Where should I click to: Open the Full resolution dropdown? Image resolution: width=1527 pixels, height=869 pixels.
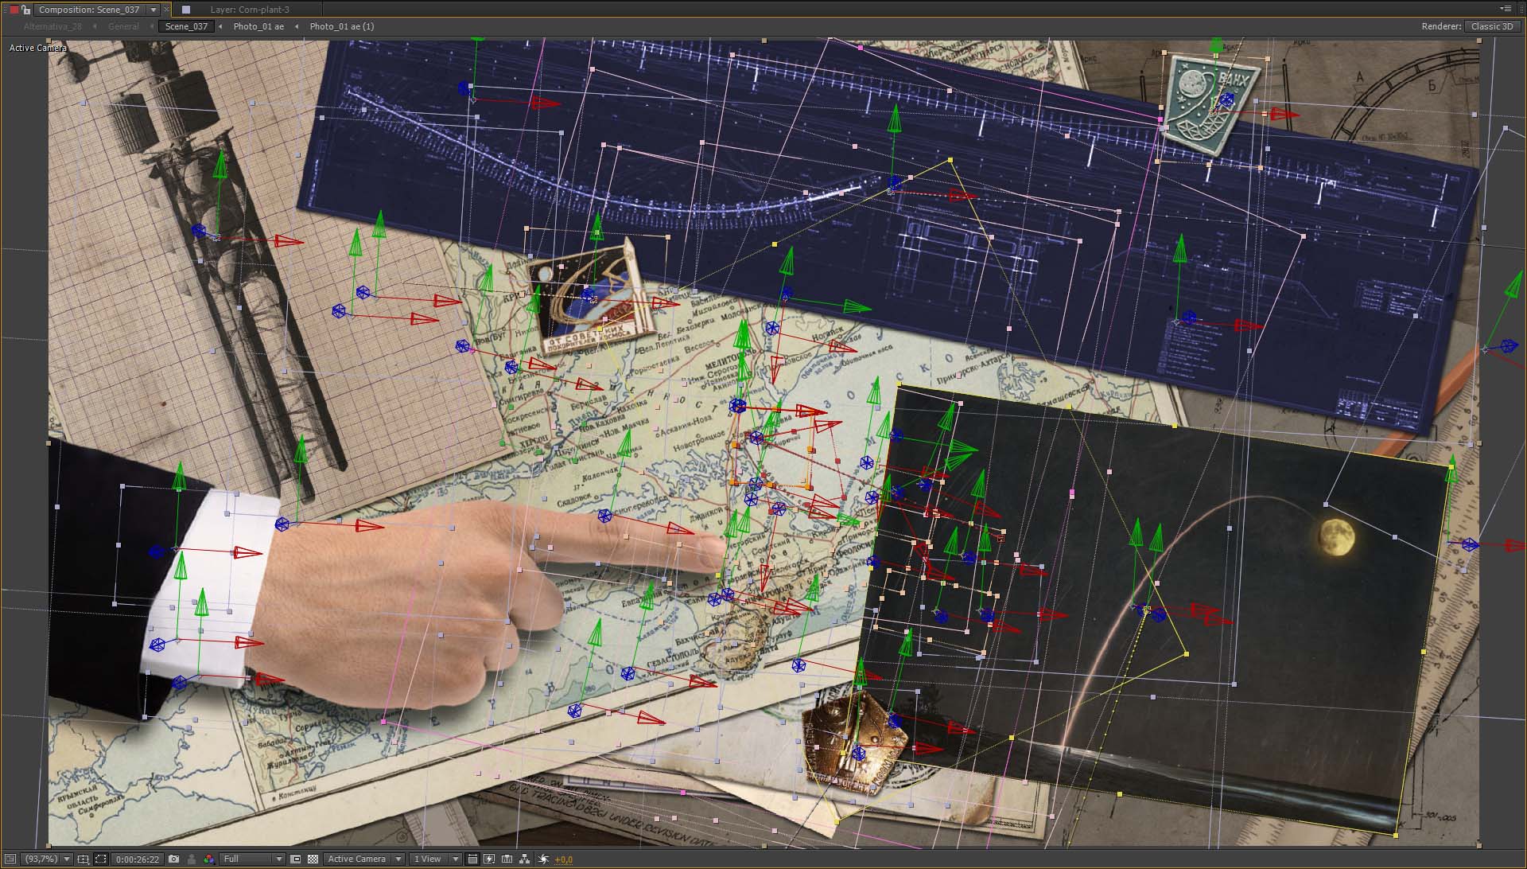click(x=252, y=859)
